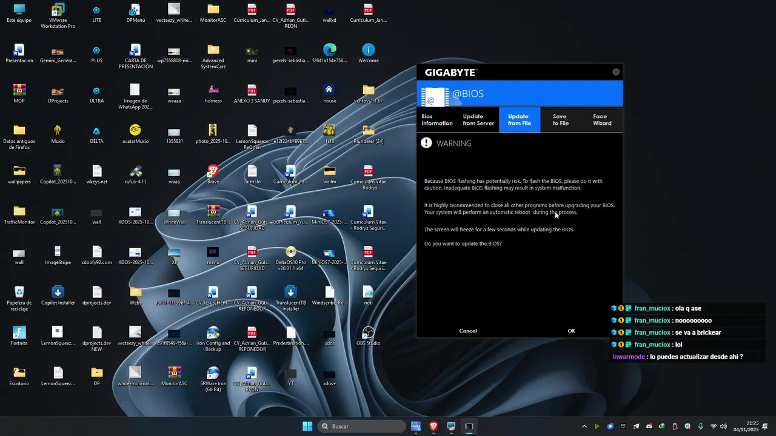
Task: Cancel the BIOS update warning
Action: [468, 331]
